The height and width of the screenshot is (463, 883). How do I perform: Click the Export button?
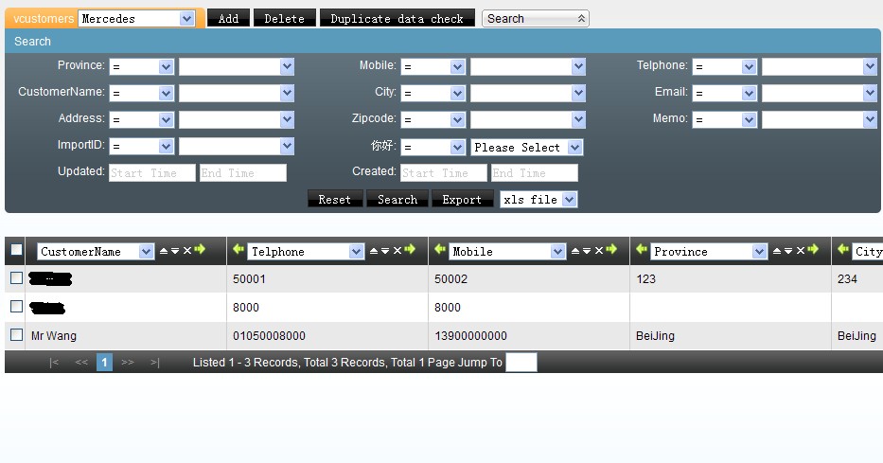click(x=462, y=200)
